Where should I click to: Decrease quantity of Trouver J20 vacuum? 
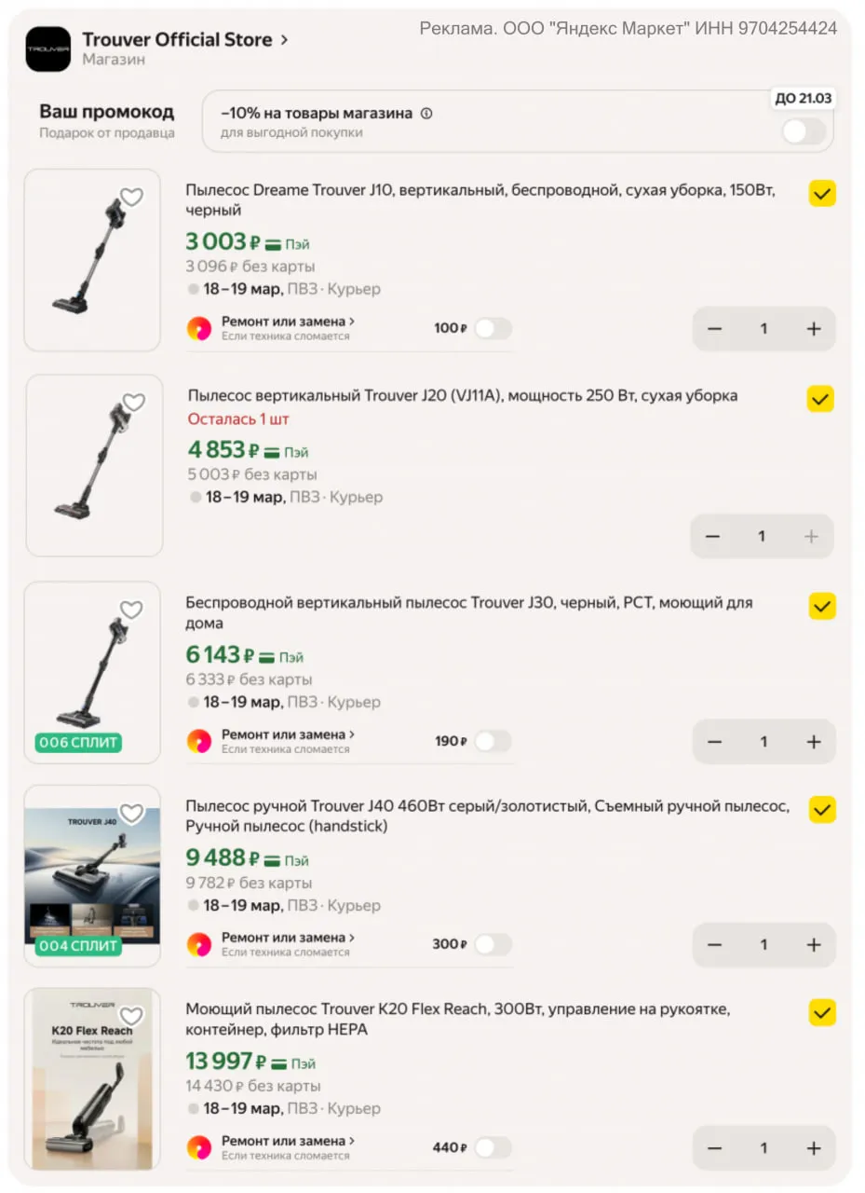click(x=713, y=536)
